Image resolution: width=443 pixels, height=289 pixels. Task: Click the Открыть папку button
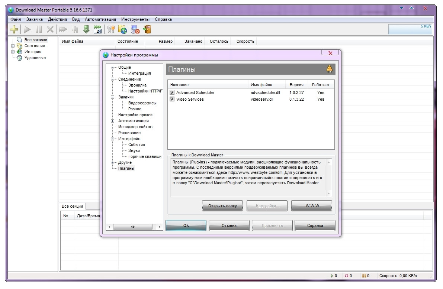click(222, 206)
